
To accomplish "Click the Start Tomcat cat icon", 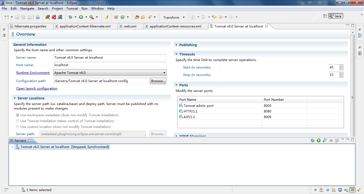I will tap(48, 17).
